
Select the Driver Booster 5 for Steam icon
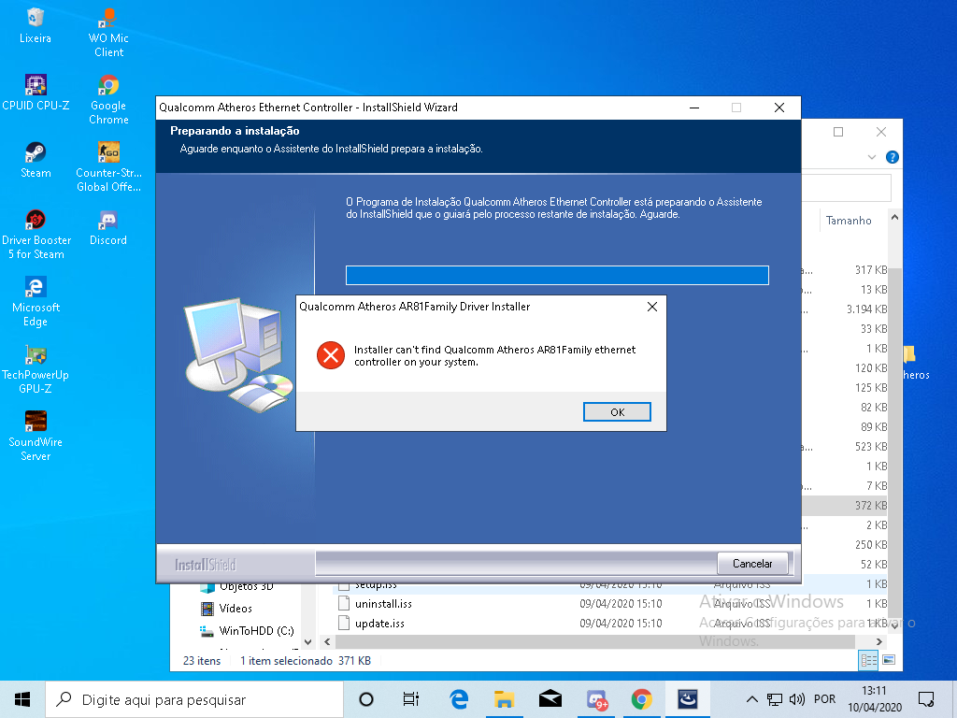(36, 235)
